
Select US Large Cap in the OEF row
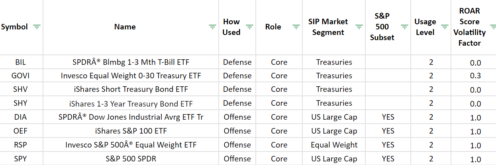click(x=334, y=131)
